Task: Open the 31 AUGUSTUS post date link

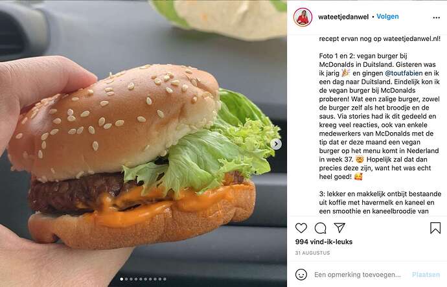Action: 312,253
